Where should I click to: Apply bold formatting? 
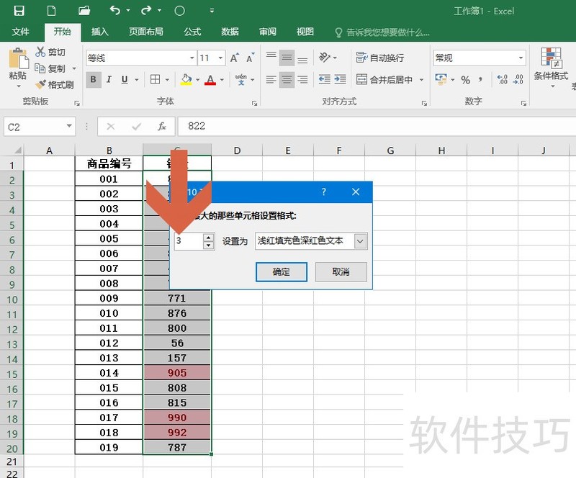[x=93, y=80]
